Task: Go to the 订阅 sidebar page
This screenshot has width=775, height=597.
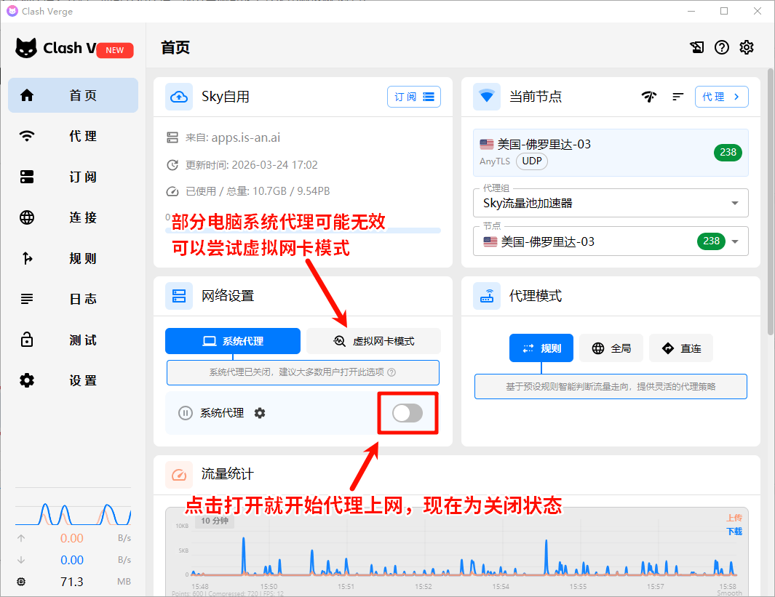Action: [73, 177]
